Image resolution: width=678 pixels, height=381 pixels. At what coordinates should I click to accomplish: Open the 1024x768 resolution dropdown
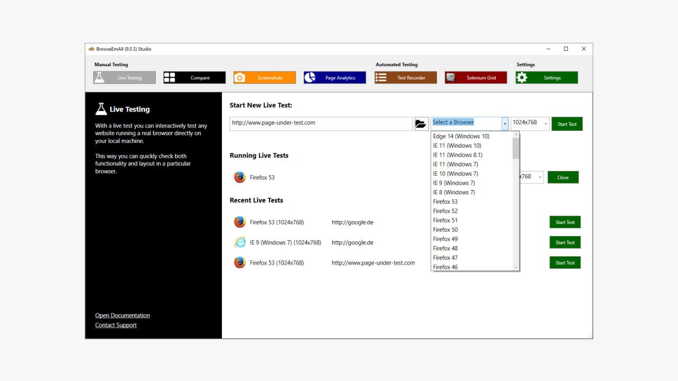[x=529, y=123]
